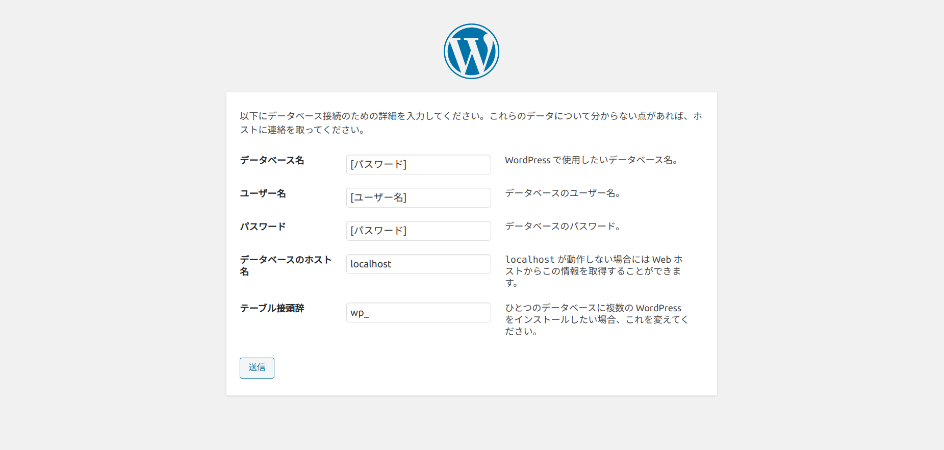Image resolution: width=944 pixels, height=450 pixels.
Task: Click the placeholder text [ユーザー名]
Action: point(377,197)
